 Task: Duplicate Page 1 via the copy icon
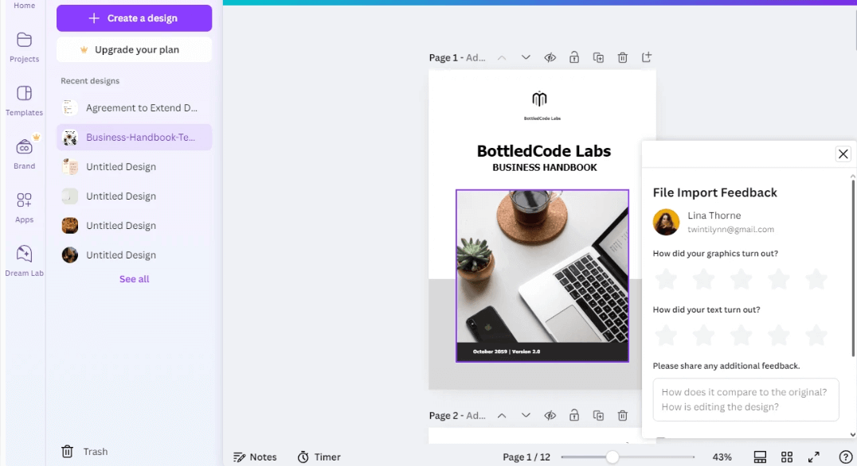coord(598,56)
